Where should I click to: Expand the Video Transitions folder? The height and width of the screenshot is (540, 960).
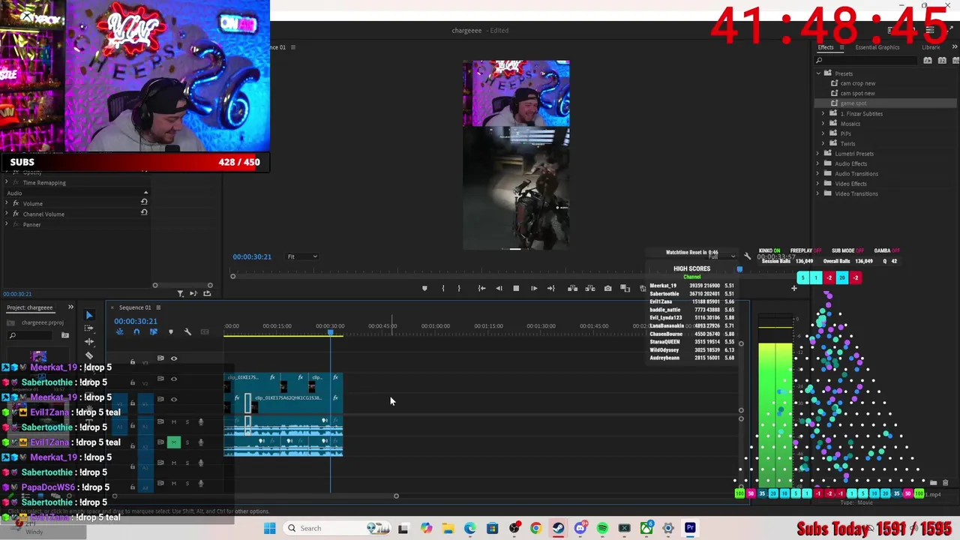tap(818, 193)
